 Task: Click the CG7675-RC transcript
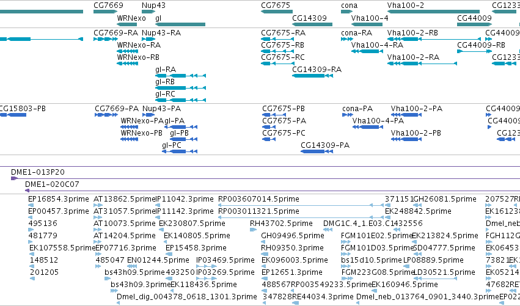[277, 64]
